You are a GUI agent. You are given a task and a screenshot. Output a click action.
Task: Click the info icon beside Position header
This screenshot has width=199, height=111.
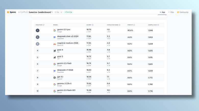[44, 25]
